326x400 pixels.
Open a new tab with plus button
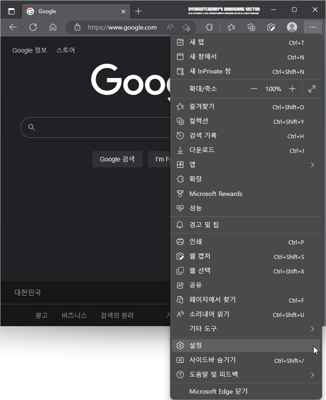[138, 11]
